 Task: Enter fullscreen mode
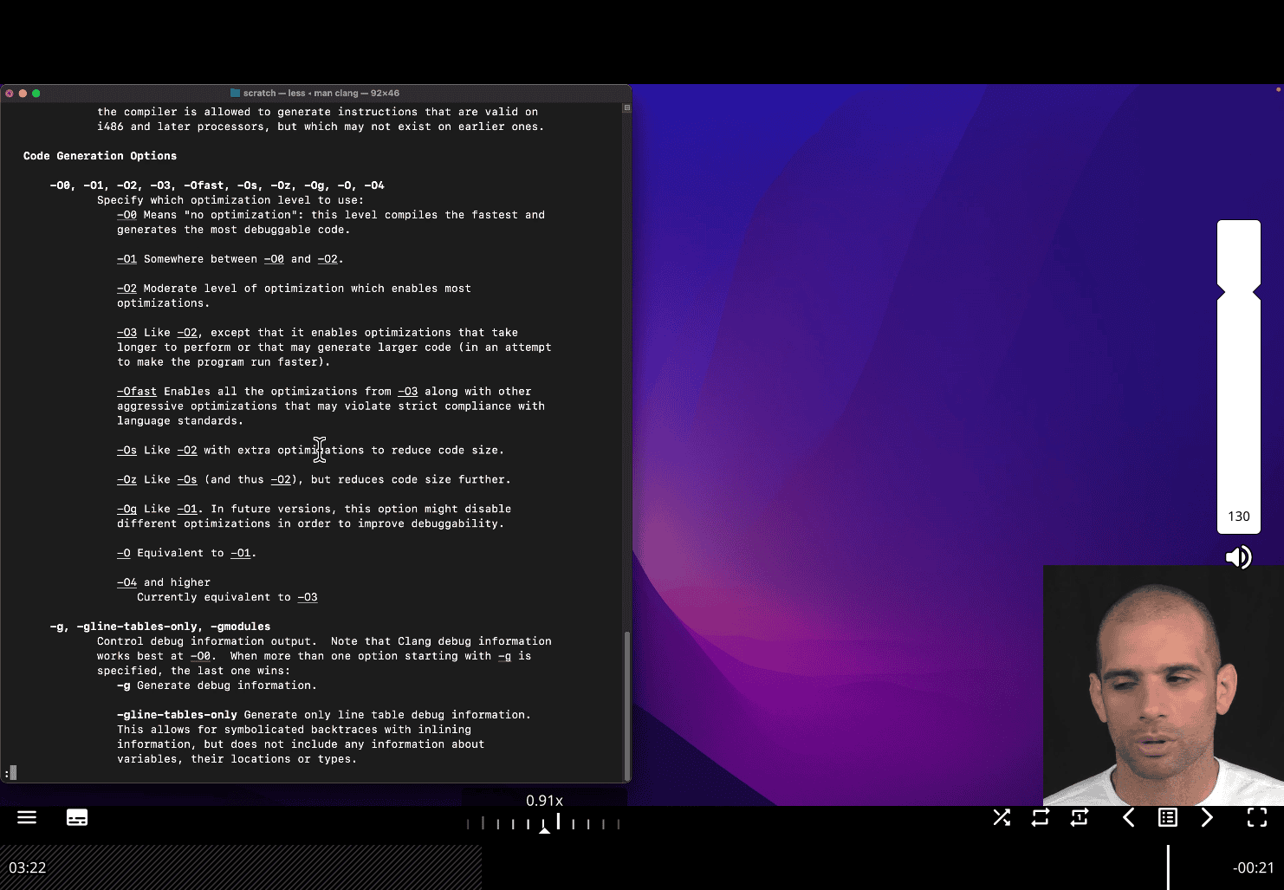click(x=1257, y=817)
